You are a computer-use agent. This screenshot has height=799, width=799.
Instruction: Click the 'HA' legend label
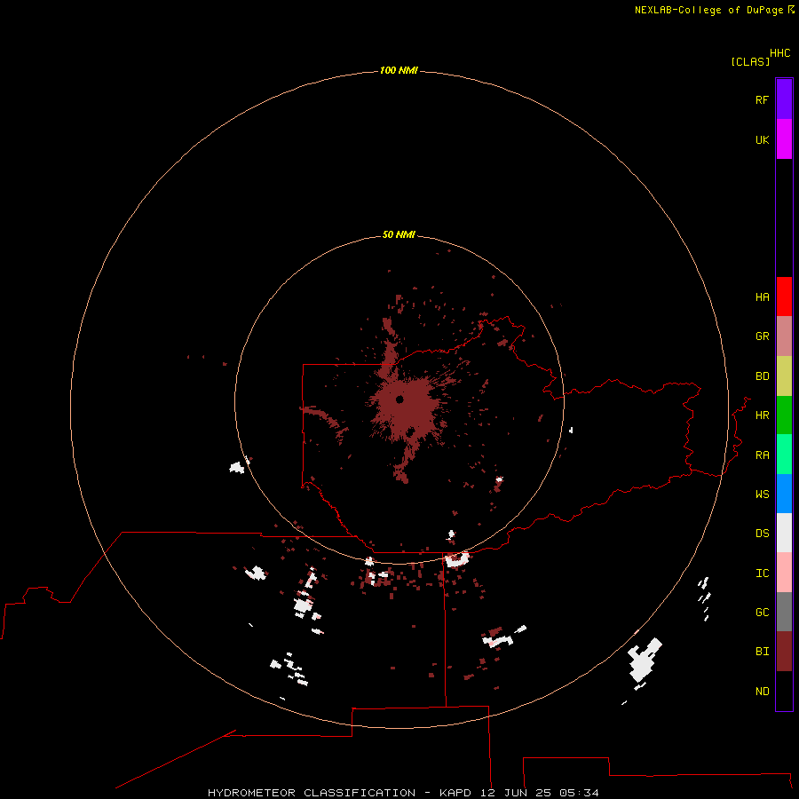pos(762,297)
